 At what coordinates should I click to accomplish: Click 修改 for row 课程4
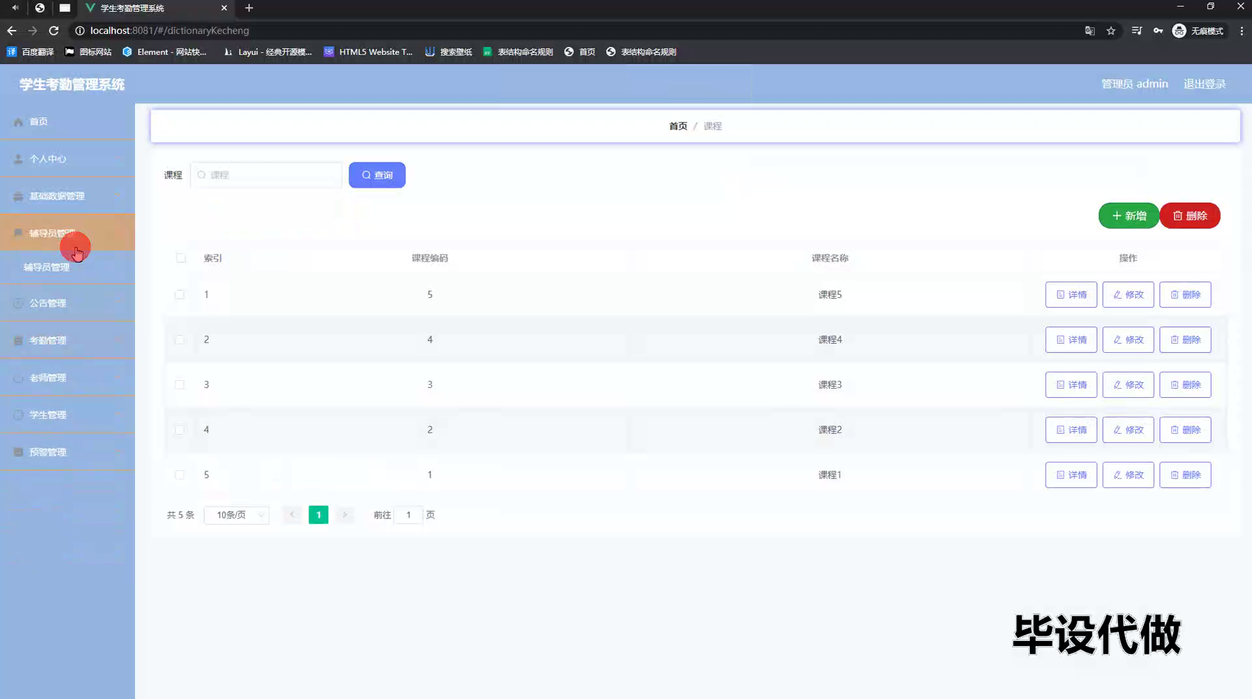coord(1128,340)
